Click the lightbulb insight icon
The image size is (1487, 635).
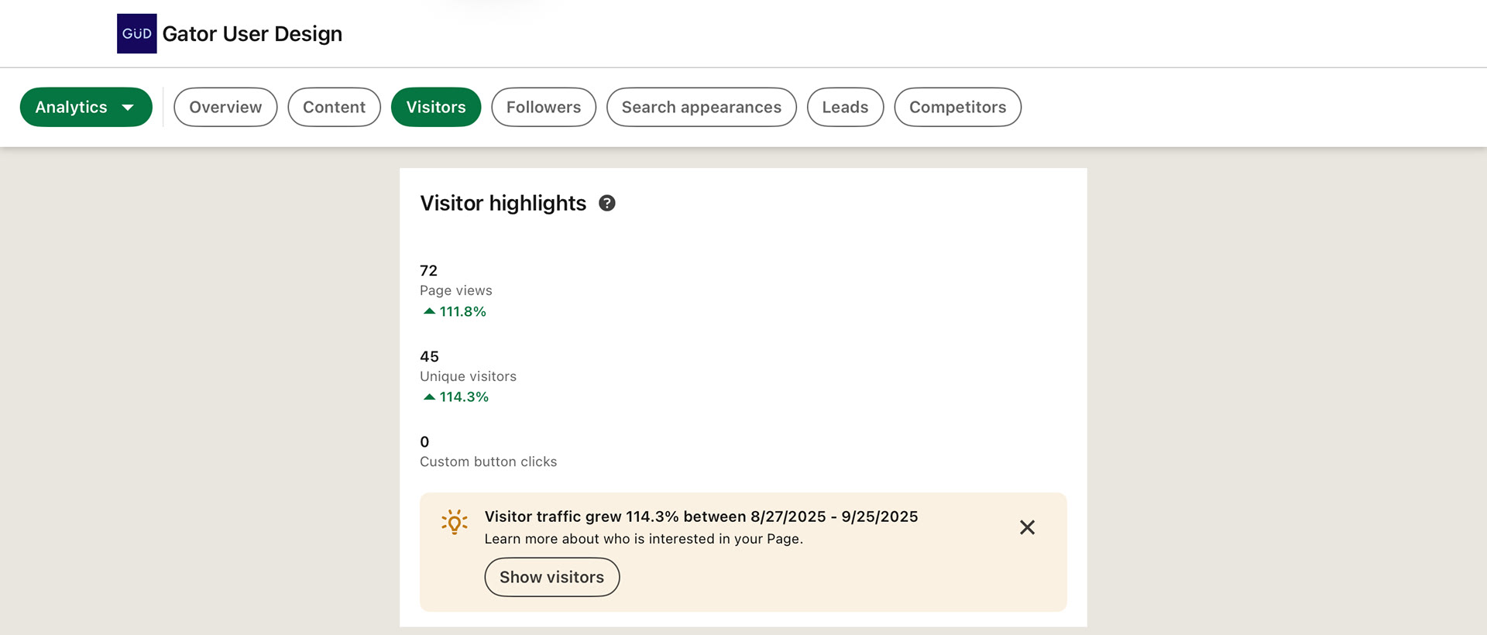455,522
